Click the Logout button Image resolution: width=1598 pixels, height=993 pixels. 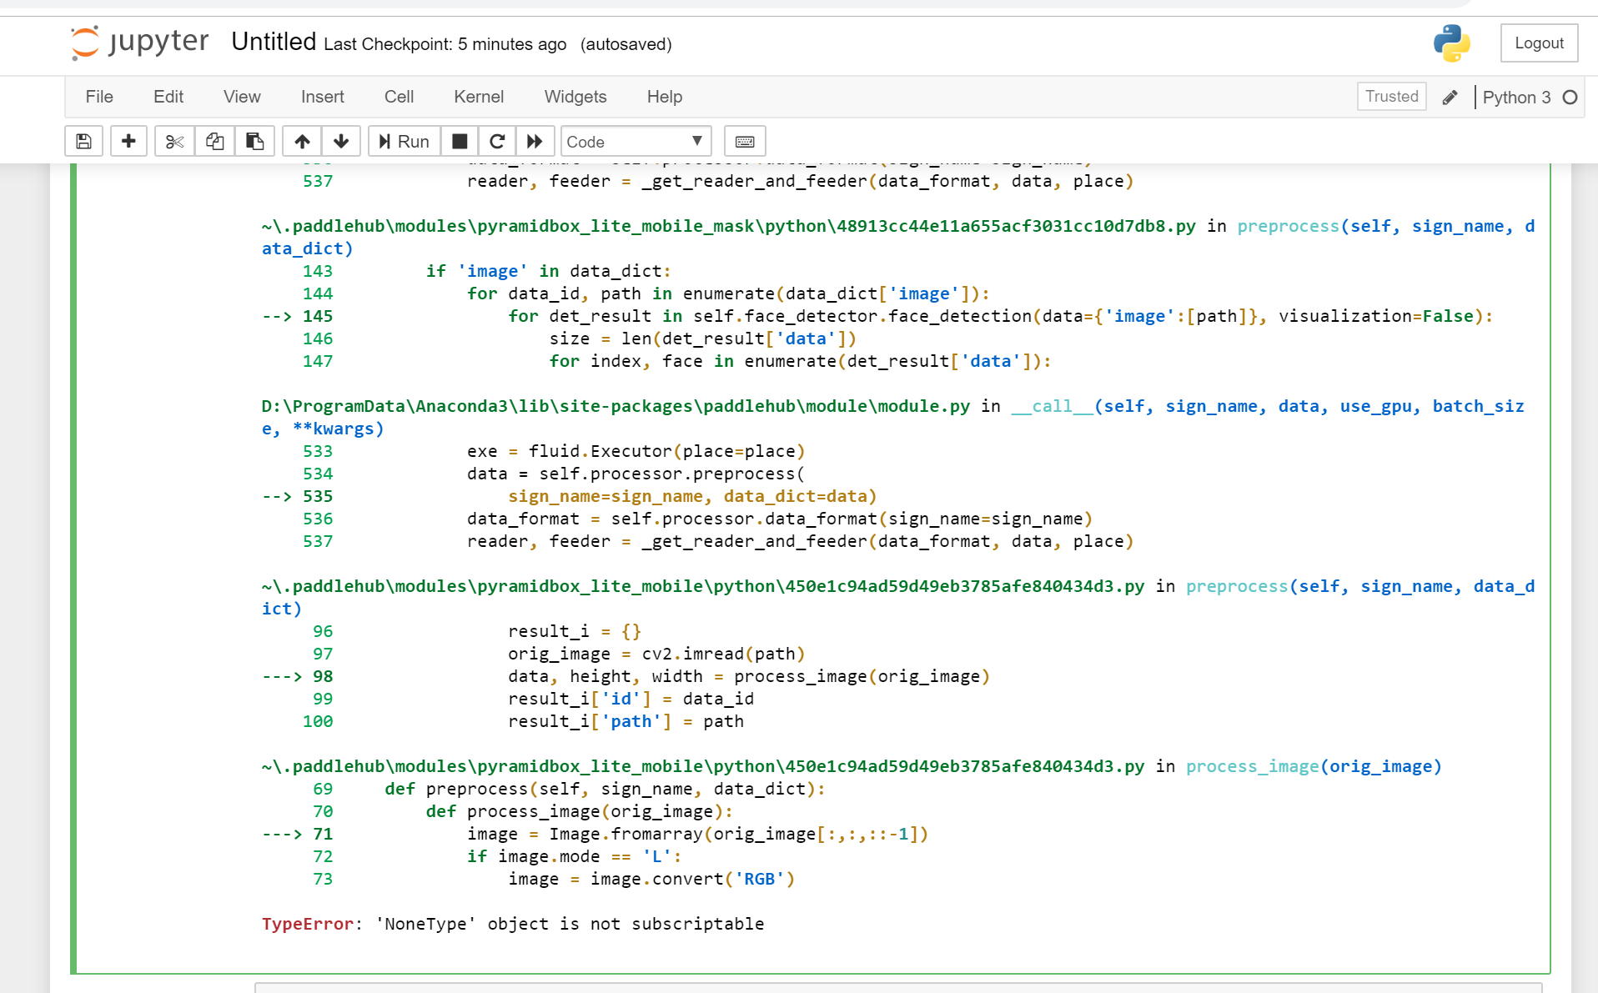coord(1539,43)
